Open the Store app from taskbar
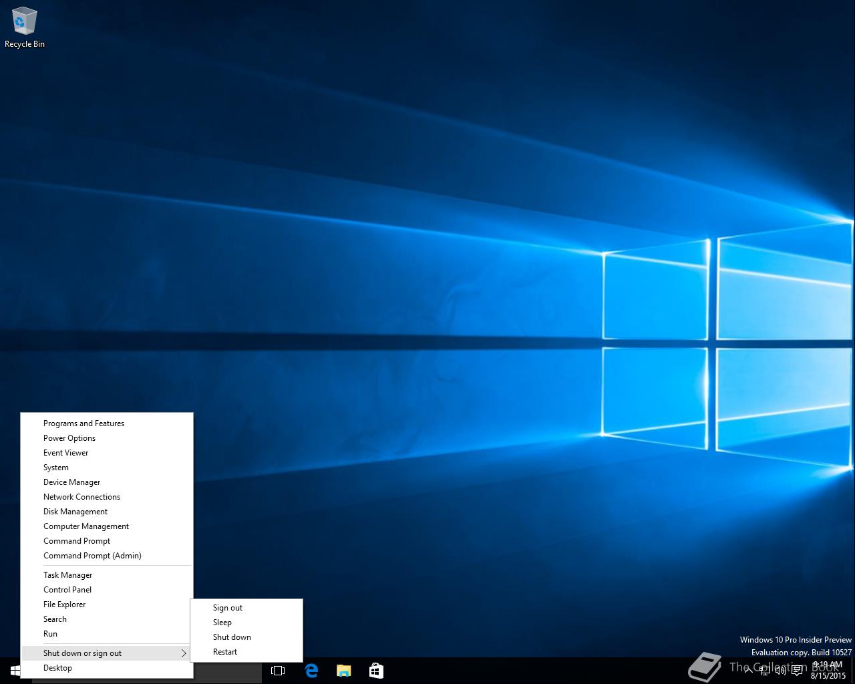855x684 pixels. click(x=376, y=671)
